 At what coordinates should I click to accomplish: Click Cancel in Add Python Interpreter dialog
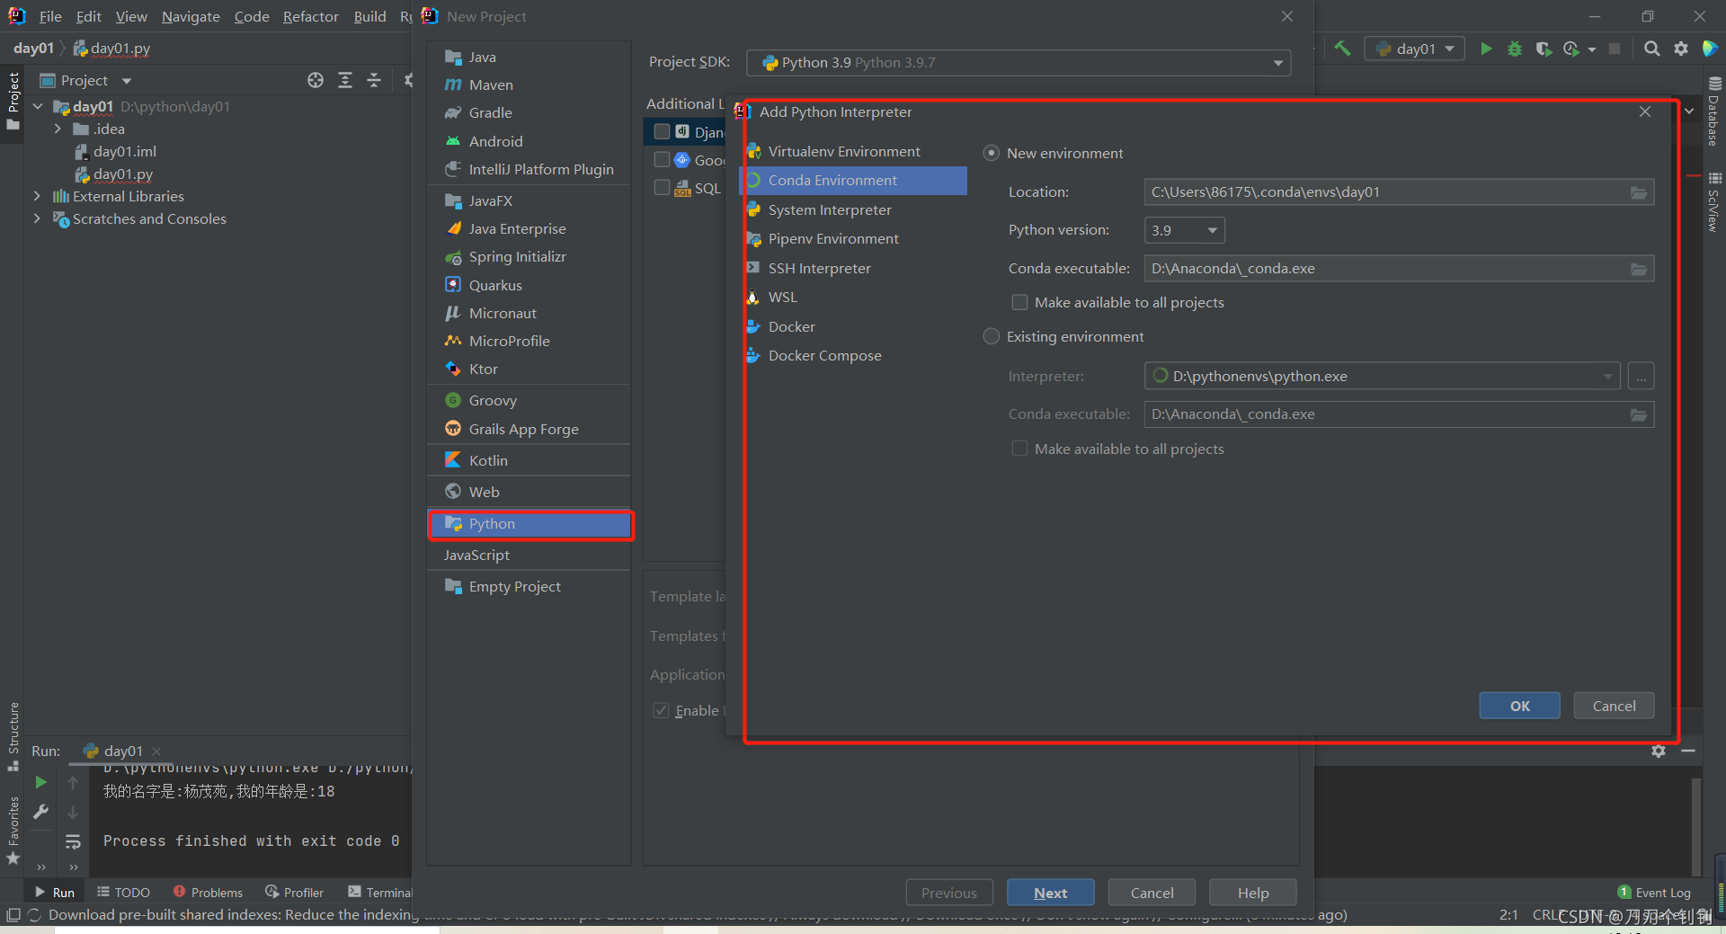pos(1614,706)
